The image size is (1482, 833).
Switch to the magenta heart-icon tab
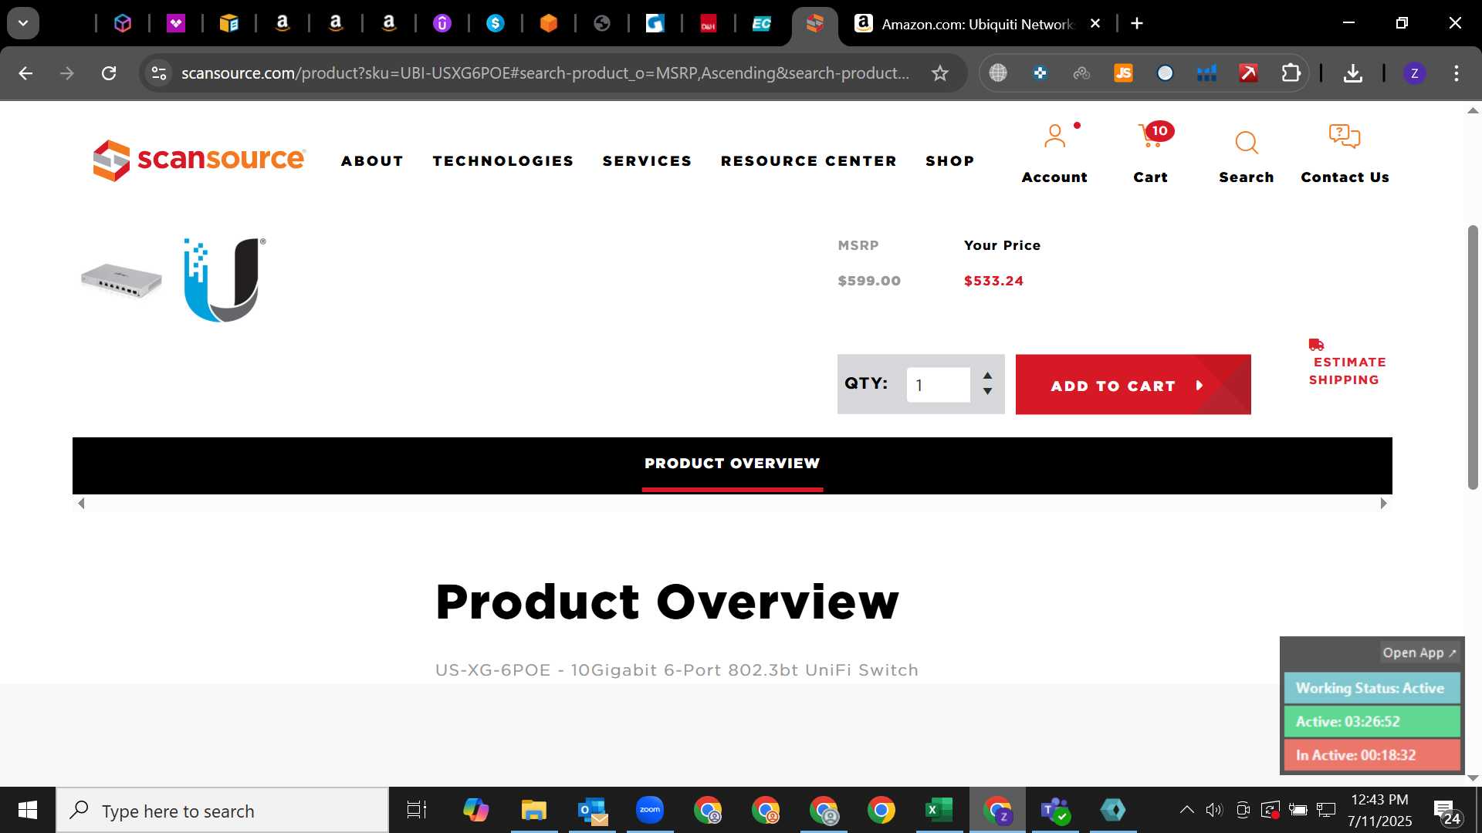pyautogui.click(x=176, y=24)
